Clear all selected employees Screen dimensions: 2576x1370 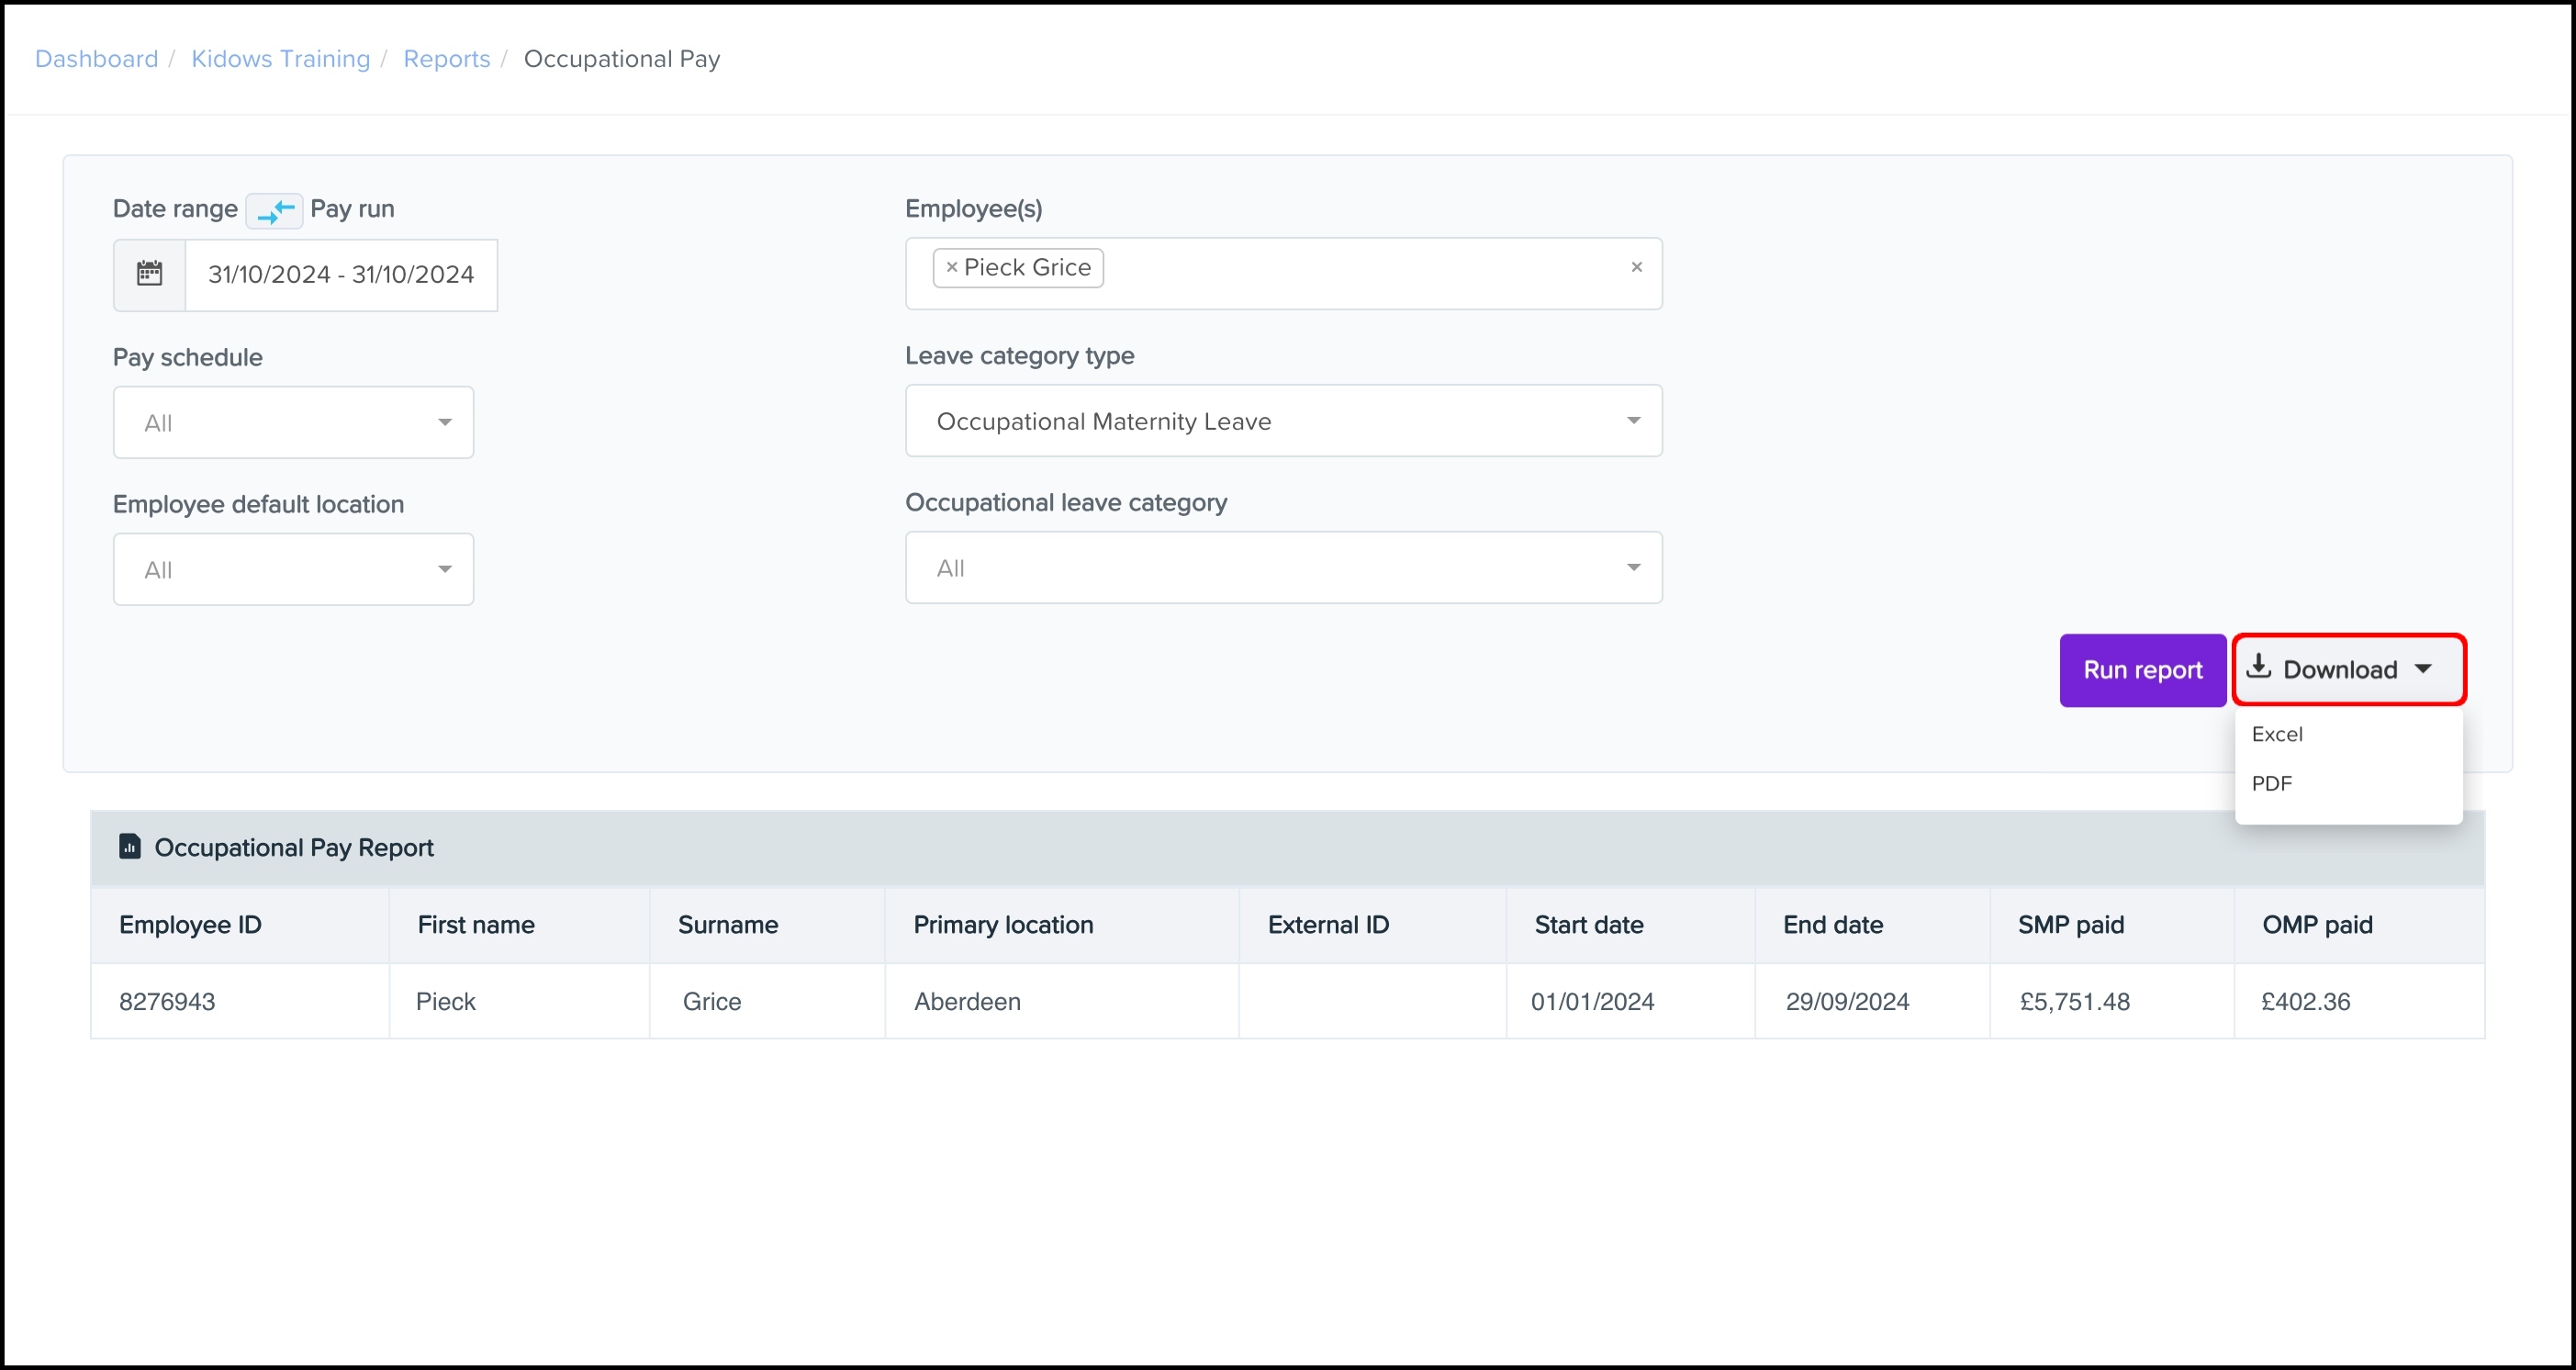(x=1636, y=267)
